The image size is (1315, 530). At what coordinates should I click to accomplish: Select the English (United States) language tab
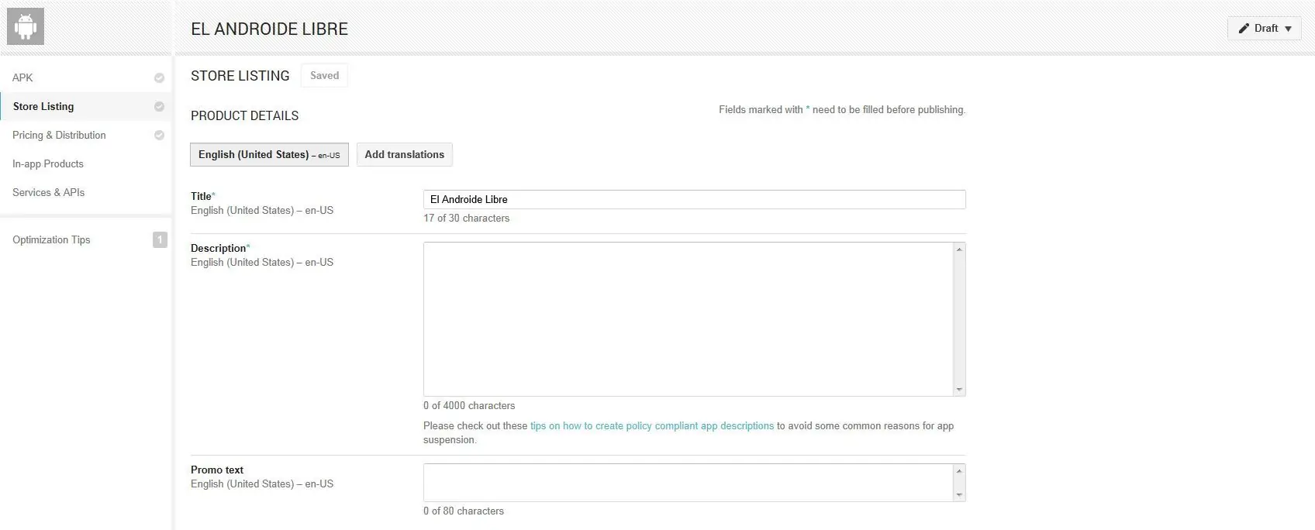click(269, 154)
